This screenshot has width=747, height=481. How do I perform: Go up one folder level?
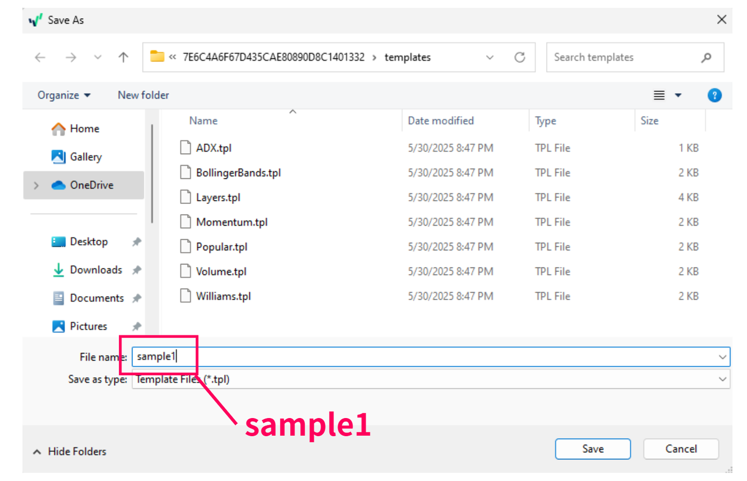(123, 58)
